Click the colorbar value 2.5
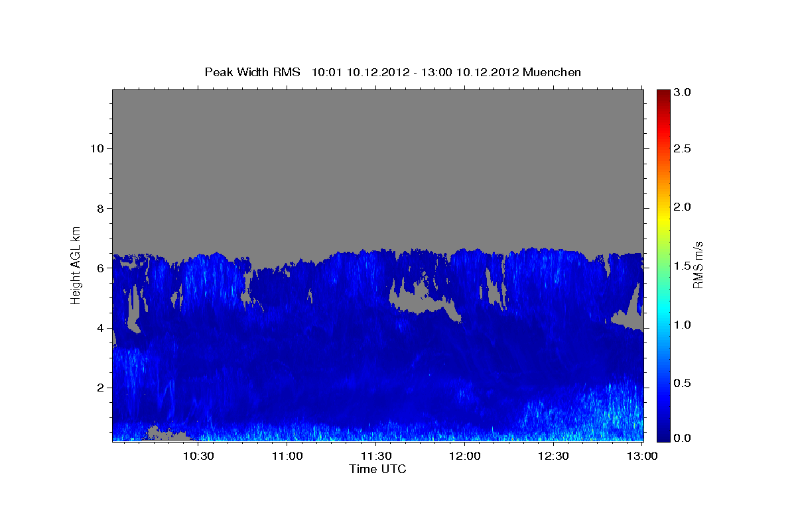This screenshot has width=796, height=530. click(x=683, y=148)
